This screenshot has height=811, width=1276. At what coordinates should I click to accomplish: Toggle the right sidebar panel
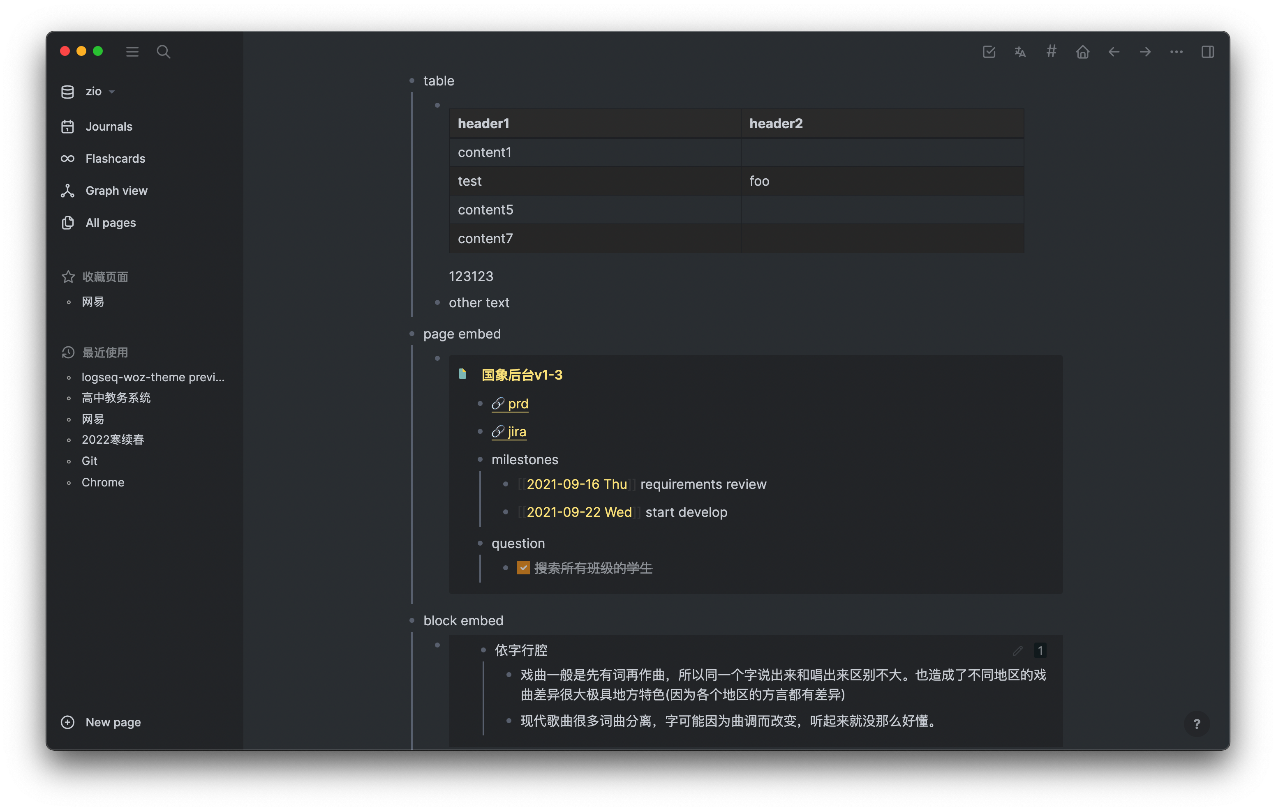(x=1208, y=51)
